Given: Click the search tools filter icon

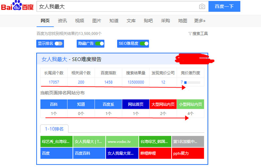Looking at the screenshot, I should click(x=190, y=34).
